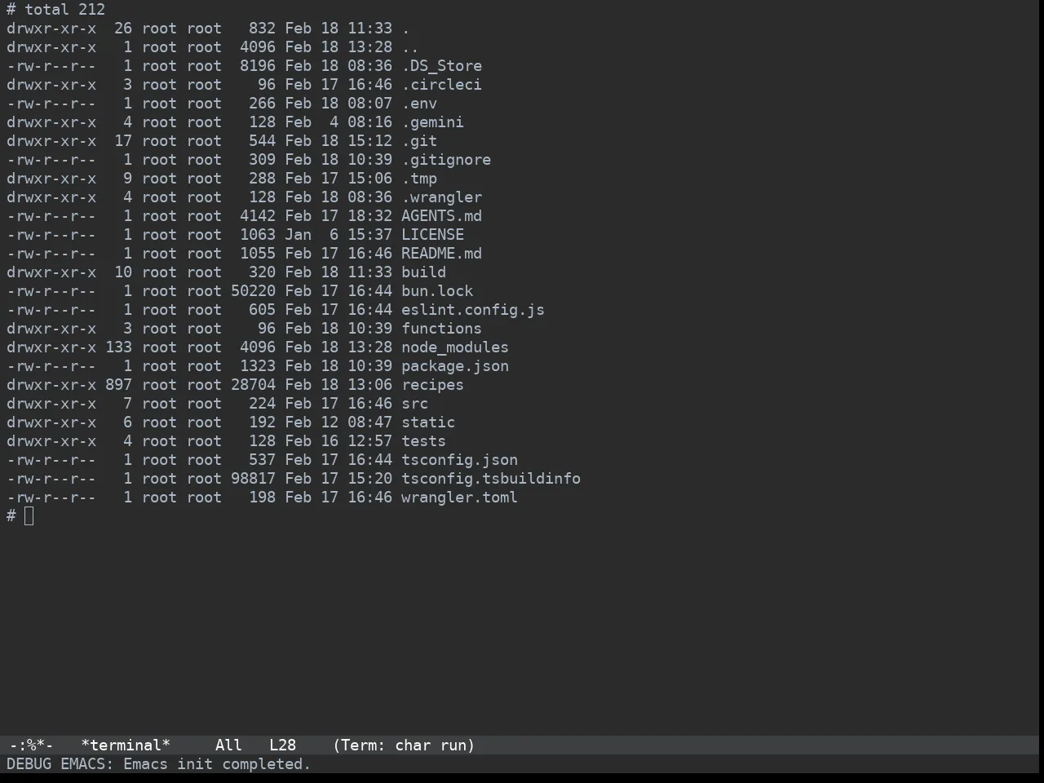Click the shell prompt cursor block
The width and height of the screenshot is (1044, 783).
tap(29, 515)
